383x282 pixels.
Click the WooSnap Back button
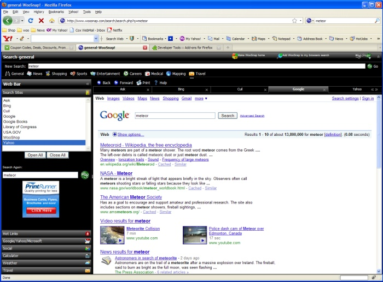tap(103, 82)
